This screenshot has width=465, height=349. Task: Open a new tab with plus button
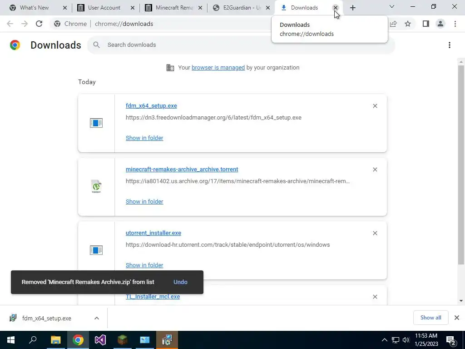352,8
